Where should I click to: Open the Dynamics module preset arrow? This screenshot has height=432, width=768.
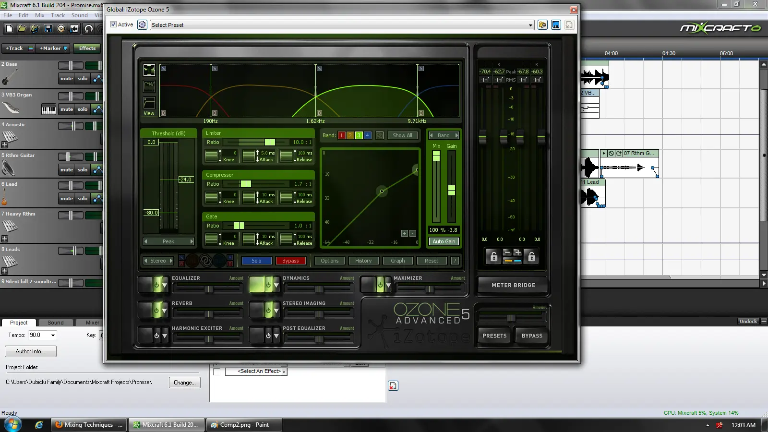click(276, 285)
